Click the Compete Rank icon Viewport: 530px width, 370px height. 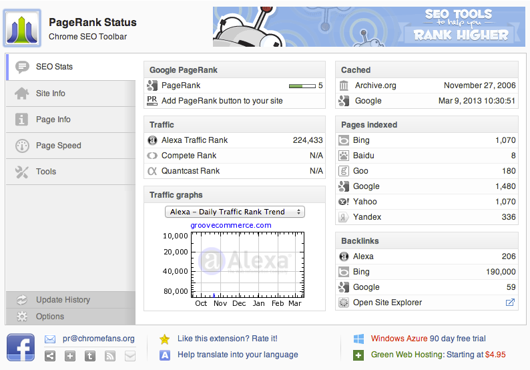tap(152, 156)
